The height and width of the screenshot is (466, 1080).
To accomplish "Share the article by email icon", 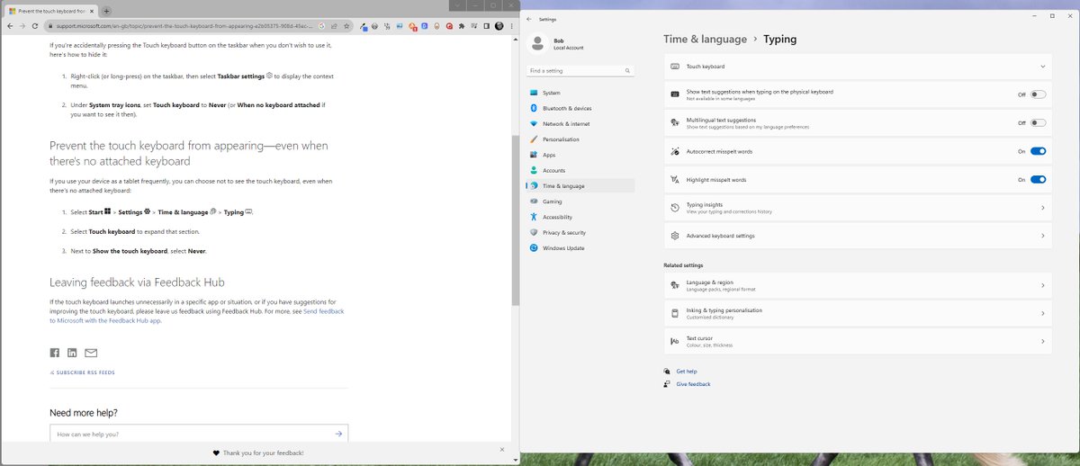I will pos(91,353).
